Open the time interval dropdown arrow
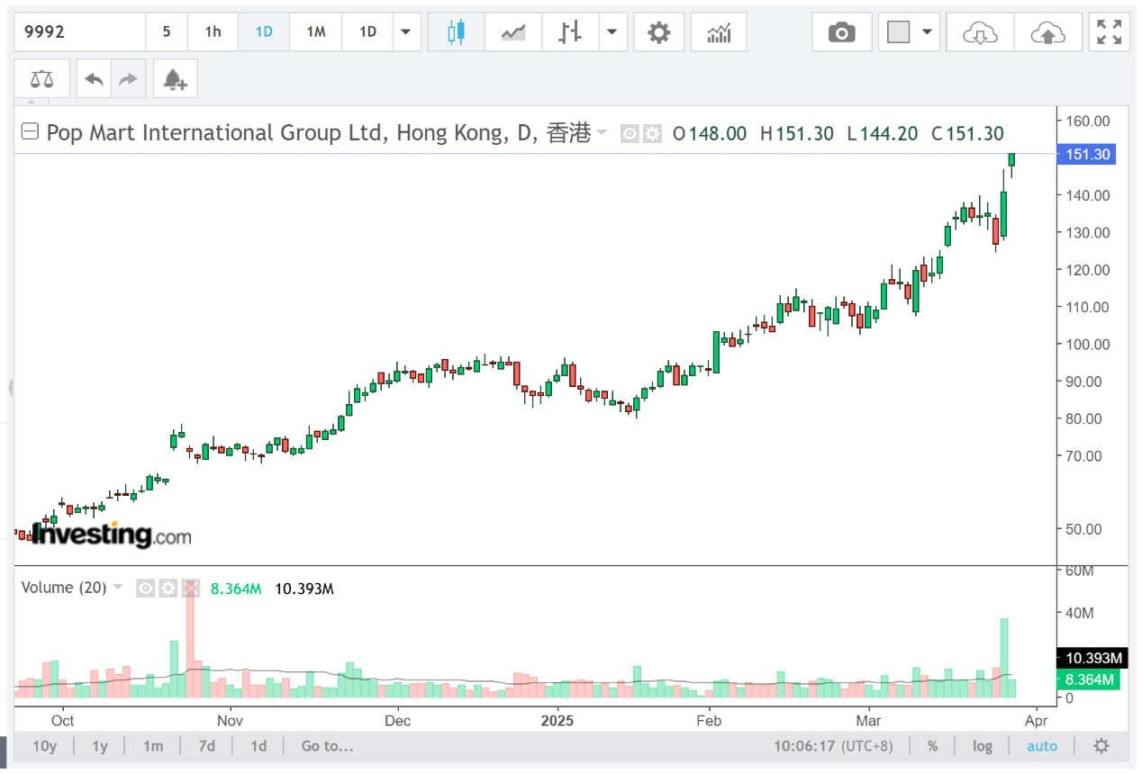This screenshot has height=773, width=1142. click(x=406, y=32)
